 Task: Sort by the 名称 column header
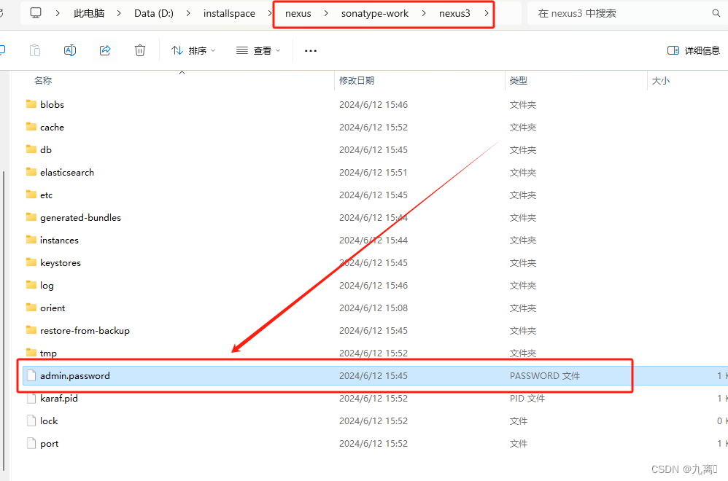click(43, 81)
